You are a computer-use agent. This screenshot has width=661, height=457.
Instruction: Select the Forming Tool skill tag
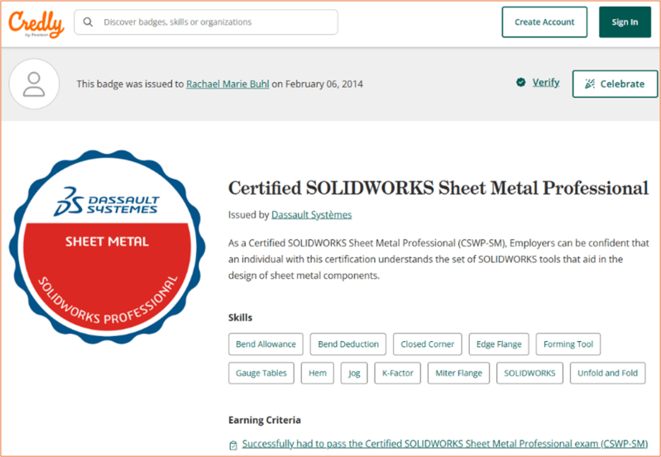[x=568, y=344]
